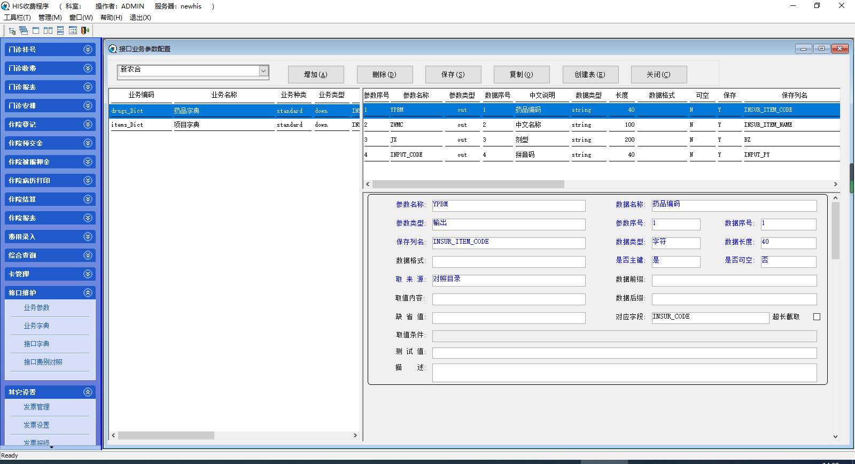The height and width of the screenshot is (464, 855).
Task: Click the exit door toolbar icon
Action: pos(85,30)
